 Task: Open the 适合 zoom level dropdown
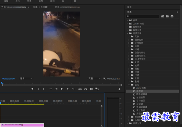pos(26,78)
